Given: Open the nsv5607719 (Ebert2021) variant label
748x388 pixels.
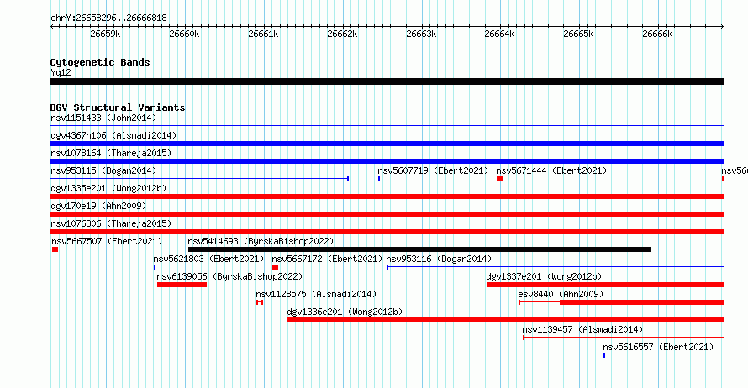Looking at the screenshot, I should 433,170.
